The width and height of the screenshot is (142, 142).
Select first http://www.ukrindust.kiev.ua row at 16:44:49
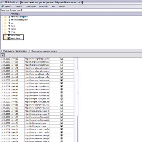coord(37,86)
